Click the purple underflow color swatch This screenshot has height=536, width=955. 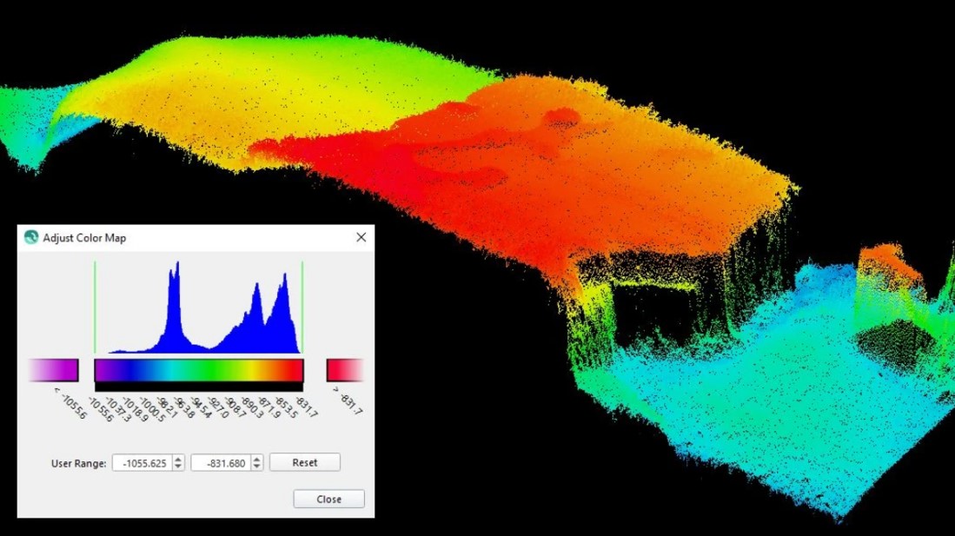point(52,371)
